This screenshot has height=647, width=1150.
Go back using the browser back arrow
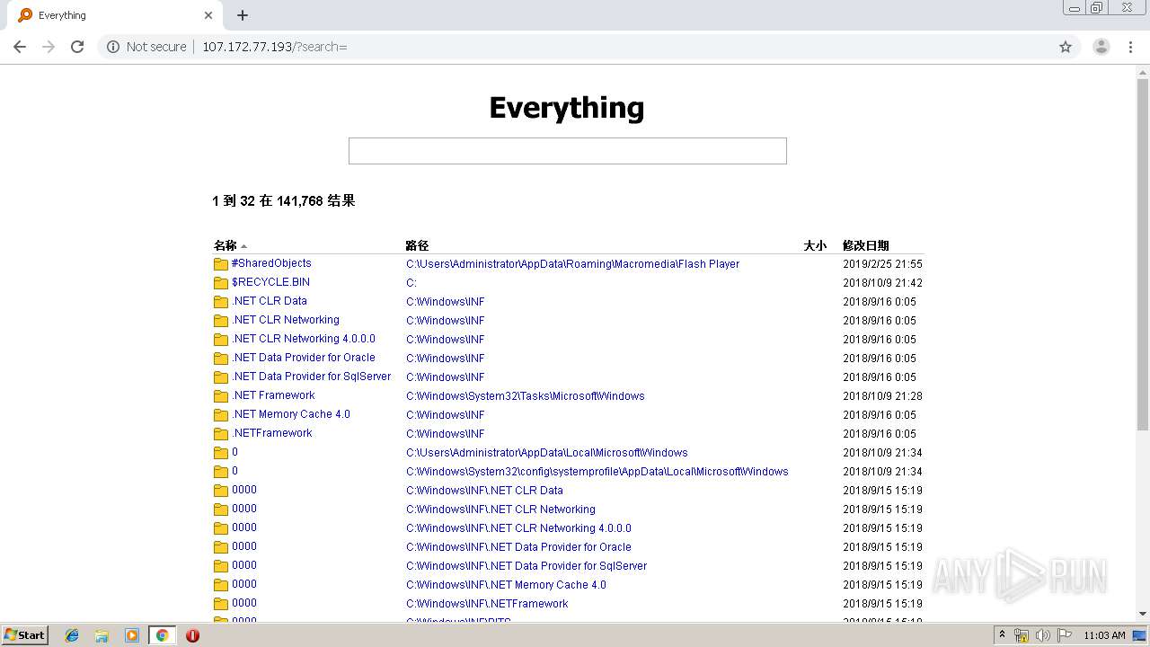pyautogui.click(x=20, y=47)
